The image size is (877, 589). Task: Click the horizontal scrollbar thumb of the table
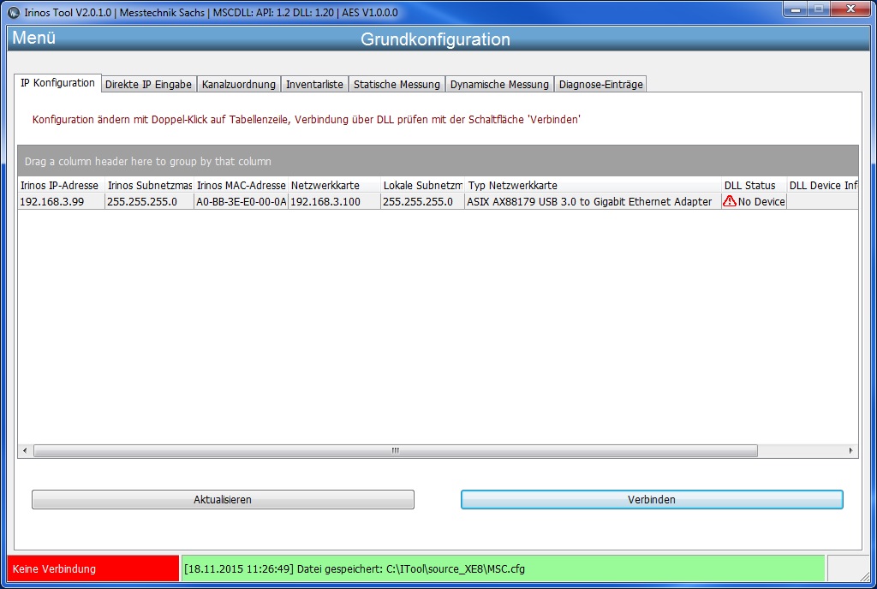tap(396, 450)
